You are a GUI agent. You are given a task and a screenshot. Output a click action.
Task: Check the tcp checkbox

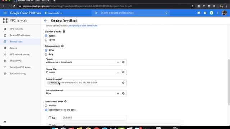(50, 118)
